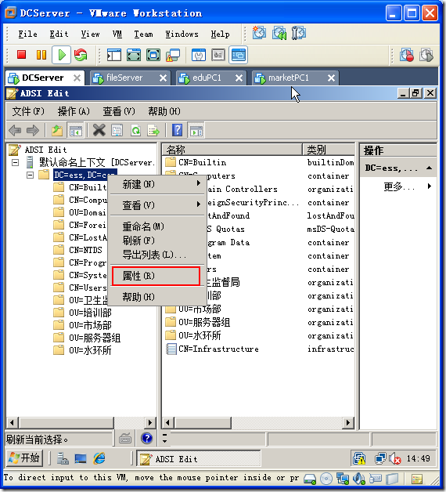This screenshot has width=446, height=492.
Task: Collapse the 默认命名上下文 tree node
Action: point(15,162)
